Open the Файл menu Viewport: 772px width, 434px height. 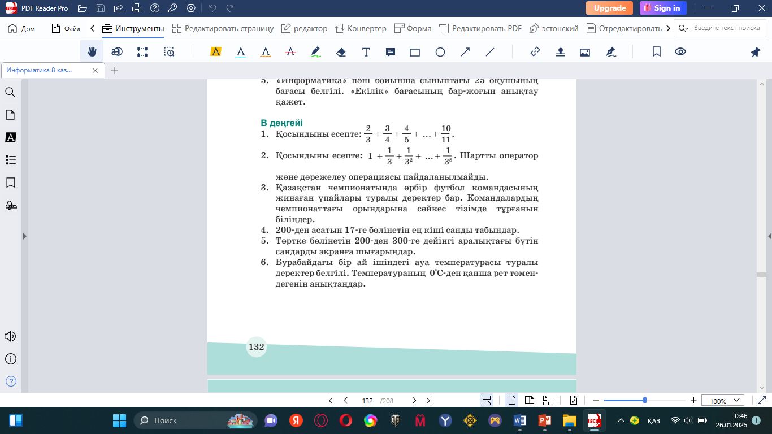pos(66,28)
